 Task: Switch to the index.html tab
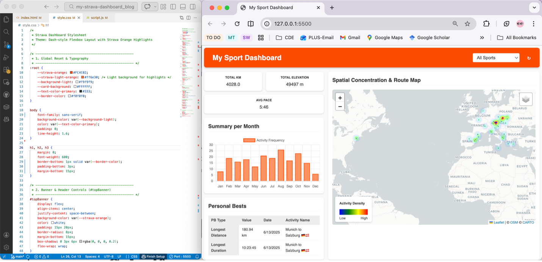pos(30,17)
